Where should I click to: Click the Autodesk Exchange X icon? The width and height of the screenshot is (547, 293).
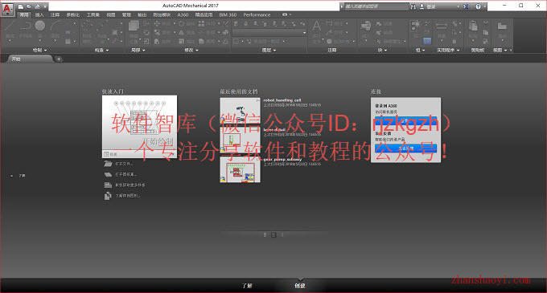[466, 6]
